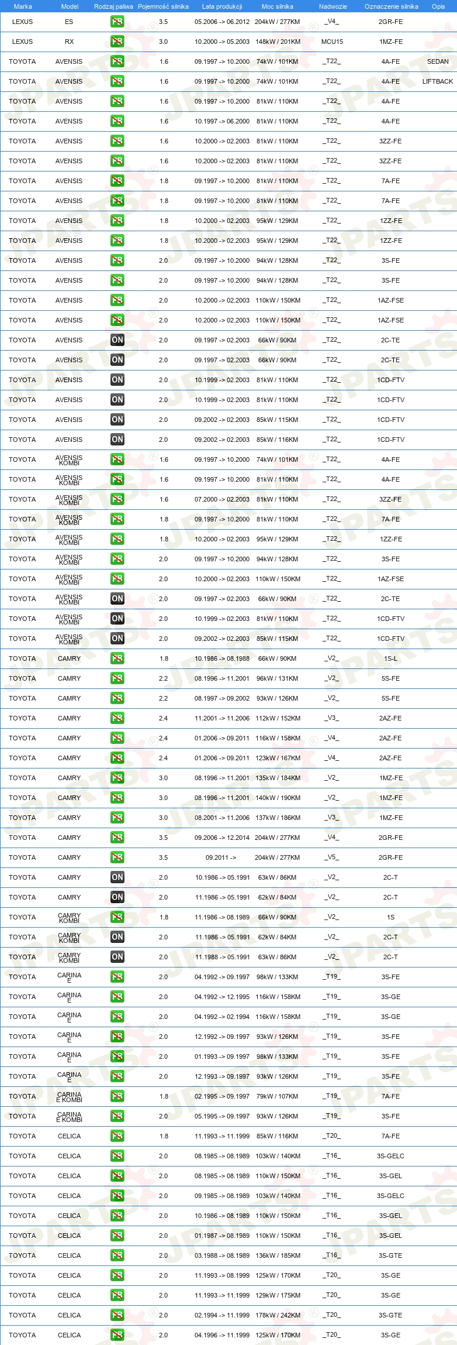This screenshot has height=1345, width=457.
Task: Click the petrol icon for Celica 129kW / 175KM
Action: point(117,1295)
